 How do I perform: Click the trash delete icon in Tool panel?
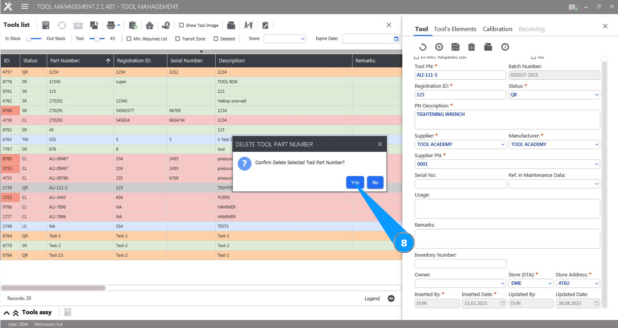coord(472,47)
